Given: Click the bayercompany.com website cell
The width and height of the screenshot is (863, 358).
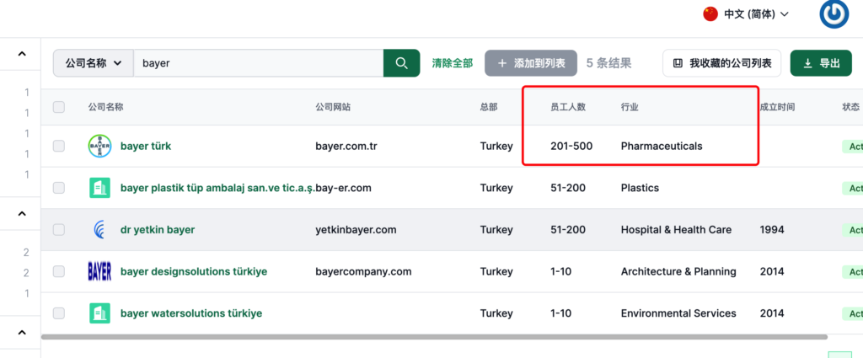Looking at the screenshot, I should [x=363, y=272].
